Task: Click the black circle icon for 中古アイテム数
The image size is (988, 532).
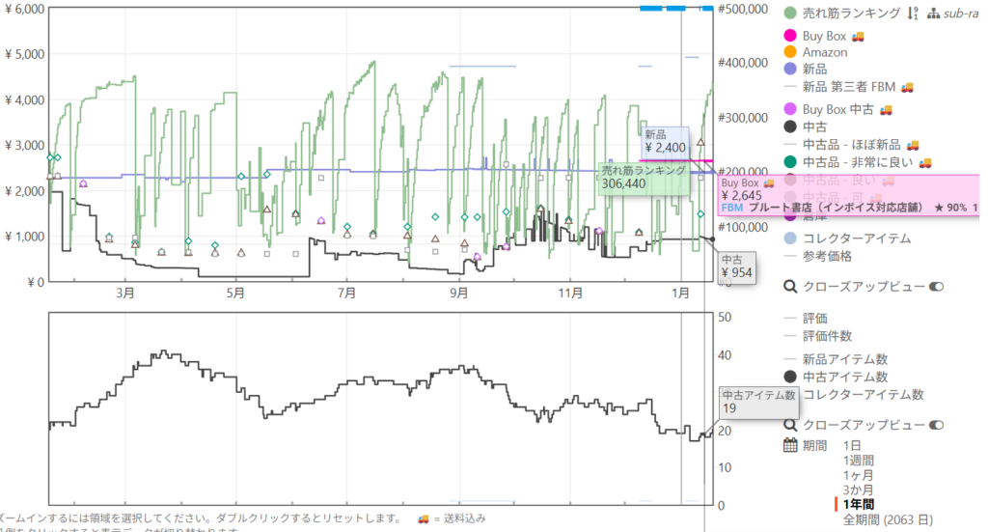Action: tap(790, 377)
